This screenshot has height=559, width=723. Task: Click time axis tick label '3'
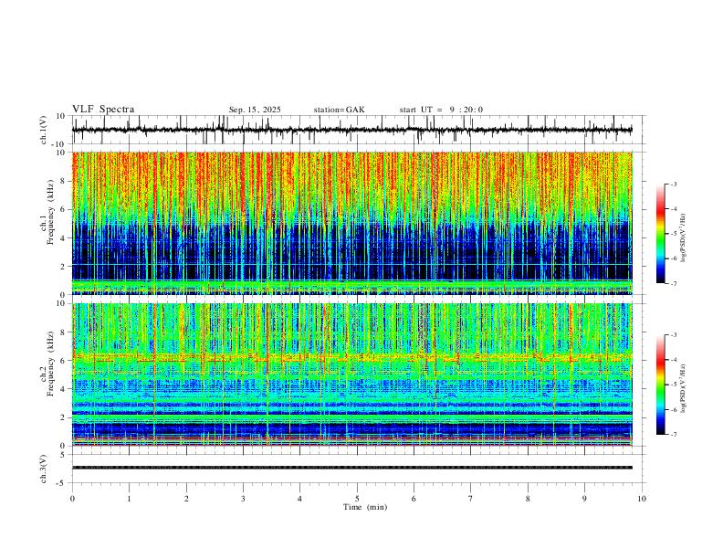(x=243, y=499)
